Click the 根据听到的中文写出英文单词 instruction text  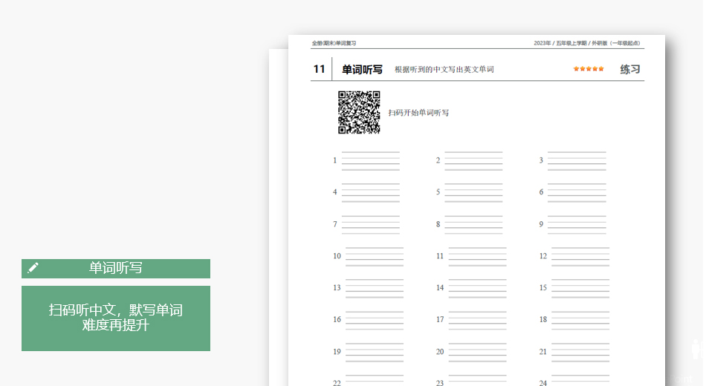click(x=444, y=70)
